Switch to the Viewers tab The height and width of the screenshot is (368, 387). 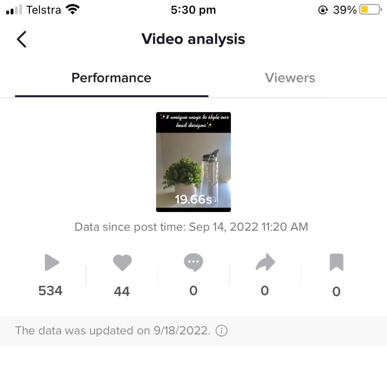[290, 78]
